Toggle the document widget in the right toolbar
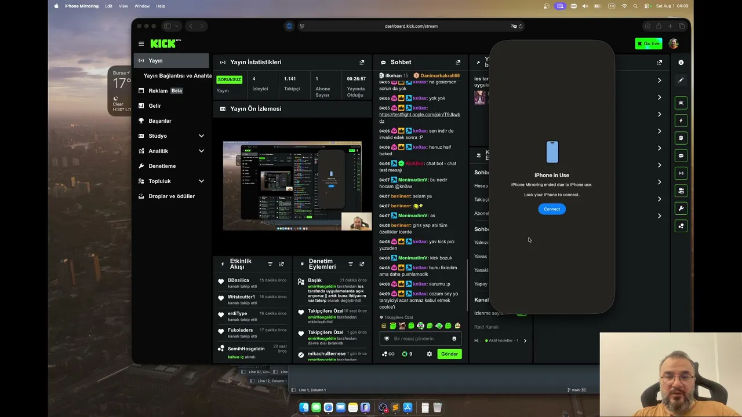Viewport: 742px width, 417px height. [x=681, y=138]
